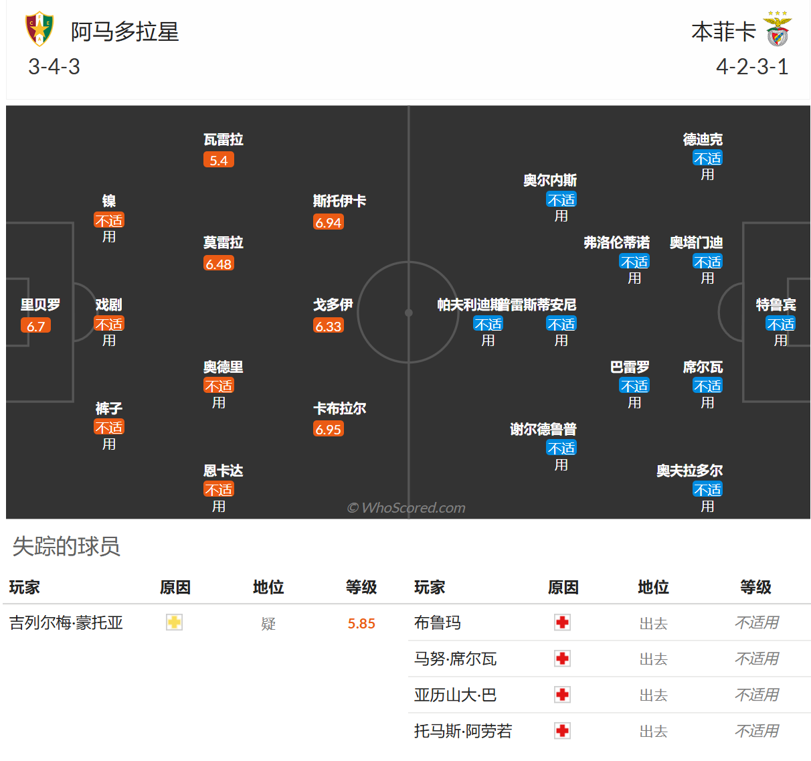
Task: Select goalkeeper 里贝罗 on the pitch
Action: point(40,305)
